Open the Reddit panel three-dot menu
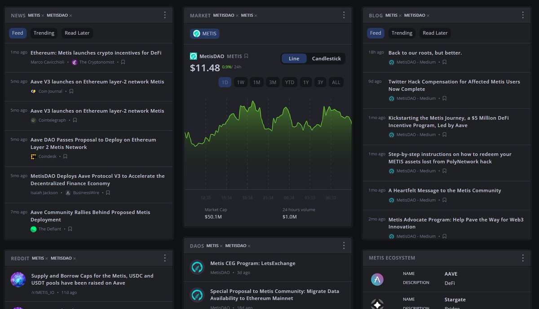Screen dimensions: 539x309 click(165, 258)
